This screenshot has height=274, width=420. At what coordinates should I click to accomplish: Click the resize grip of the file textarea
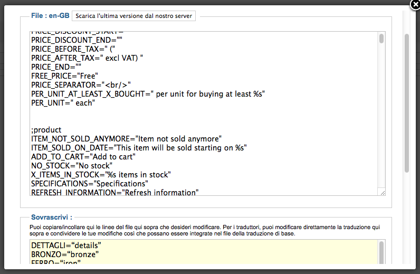pos(382,193)
